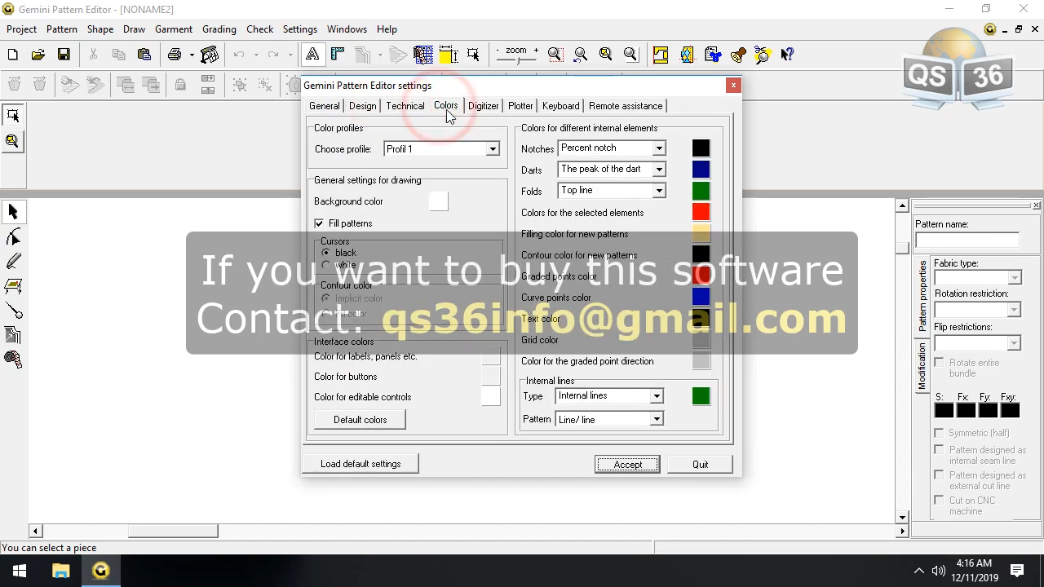The image size is (1044, 587).
Task: Check the Cut on CNC machine checkbox
Action: [940, 501]
